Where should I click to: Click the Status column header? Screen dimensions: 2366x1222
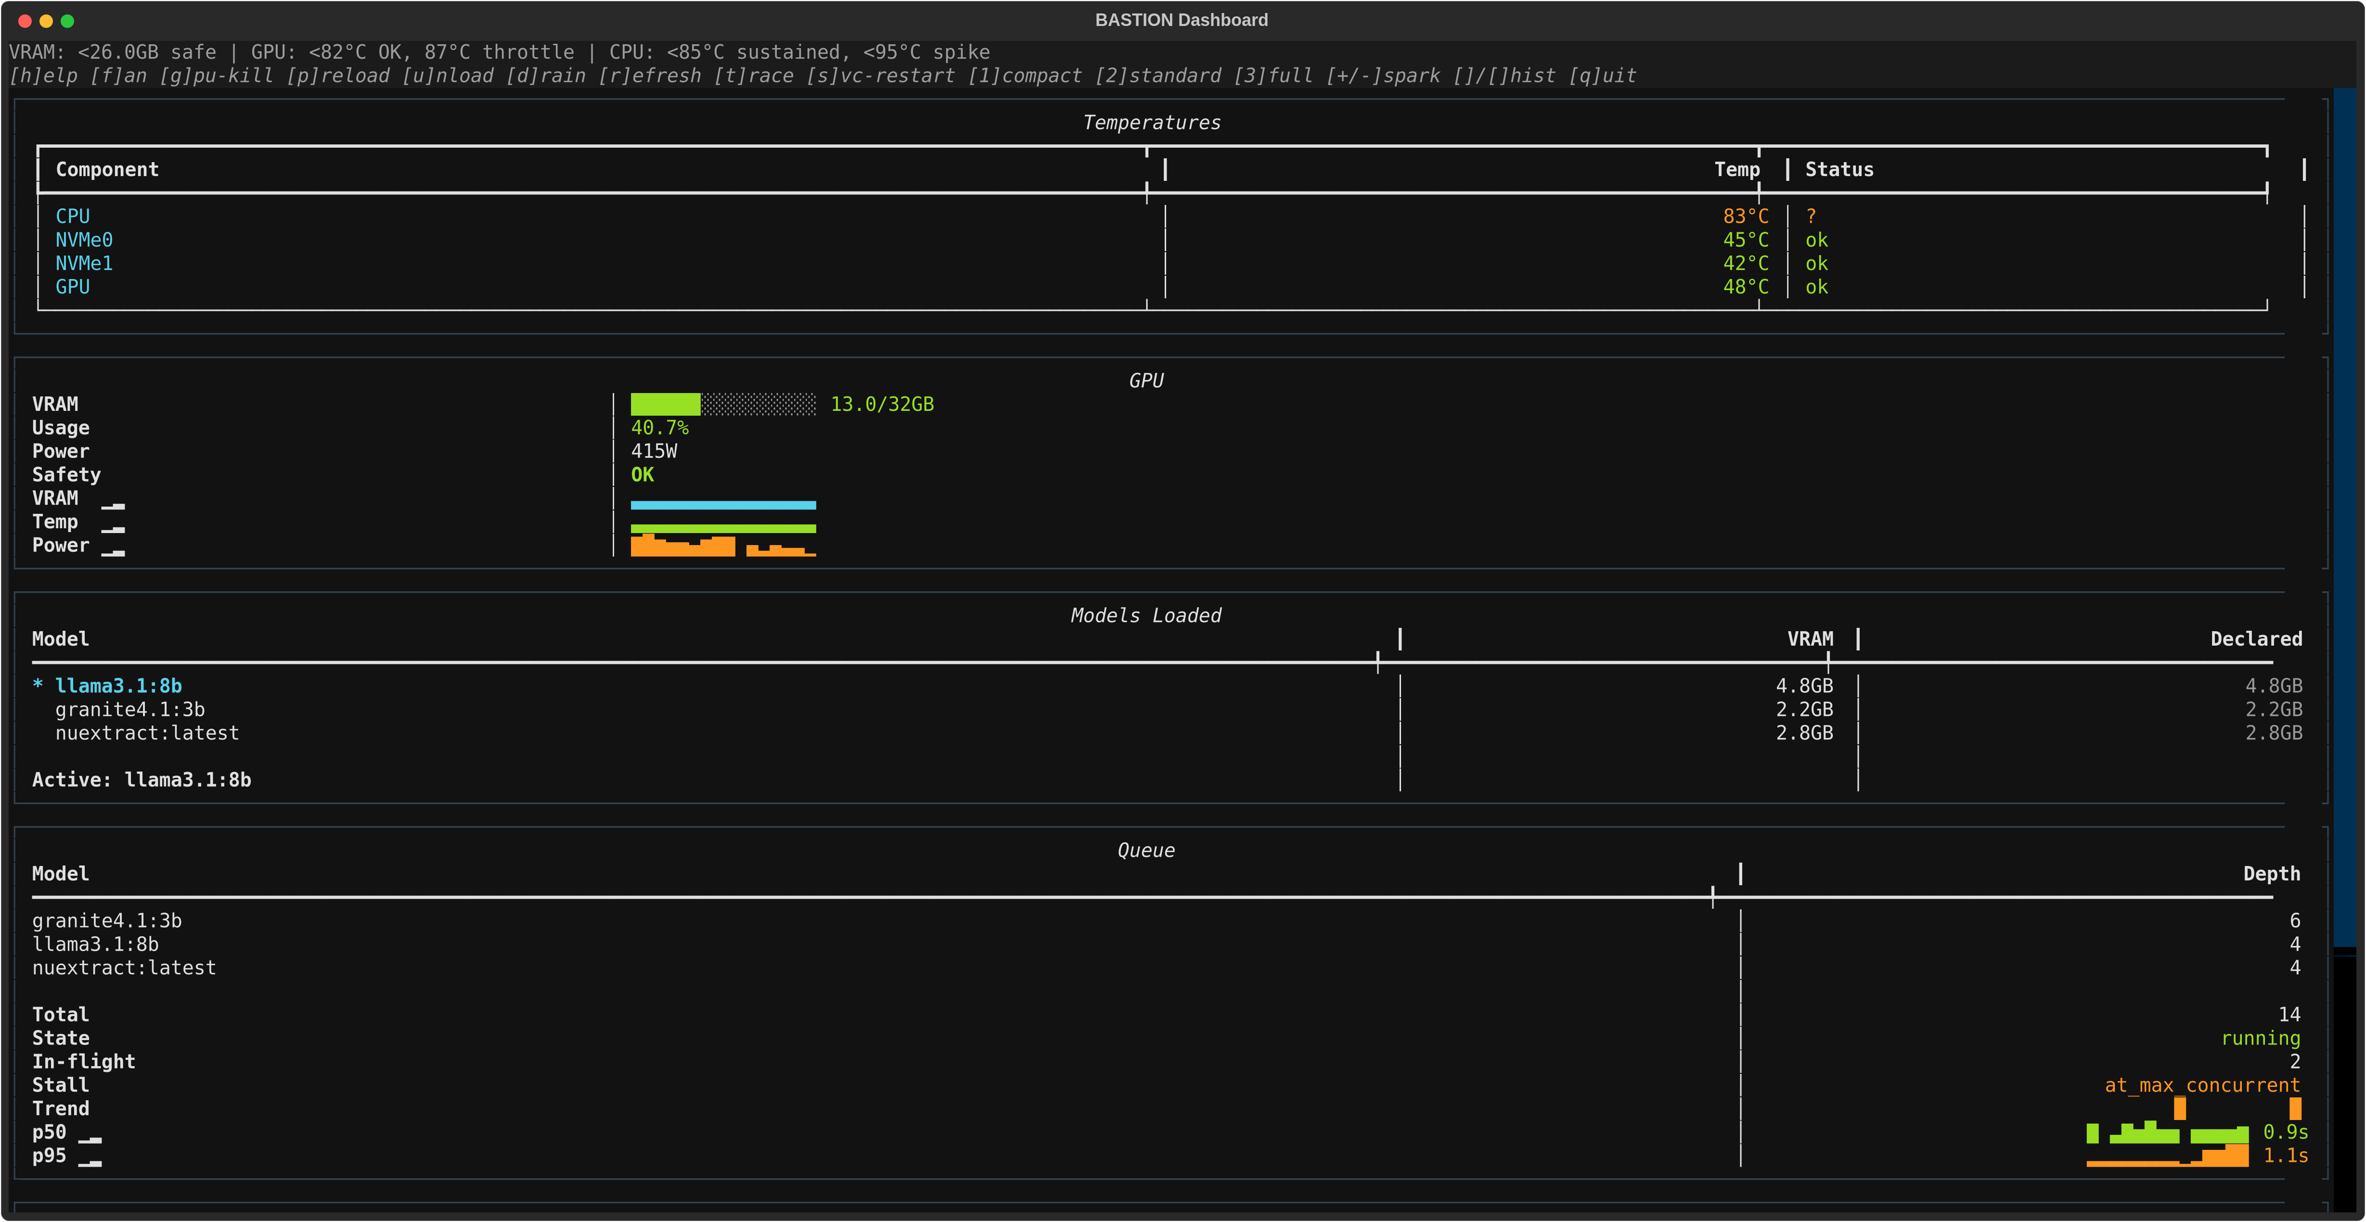pos(1839,170)
